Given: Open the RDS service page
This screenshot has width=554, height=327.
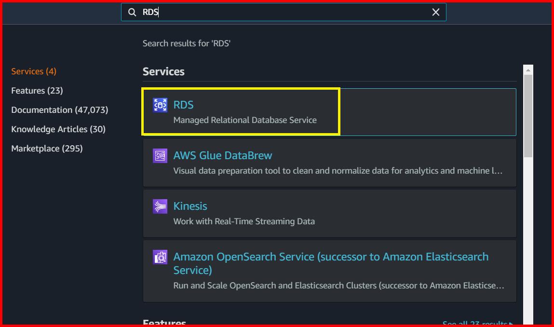Looking at the screenshot, I should (x=183, y=105).
